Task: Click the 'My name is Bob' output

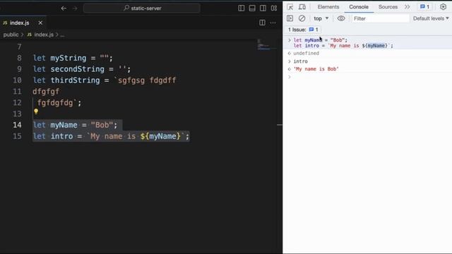Action: (316, 69)
